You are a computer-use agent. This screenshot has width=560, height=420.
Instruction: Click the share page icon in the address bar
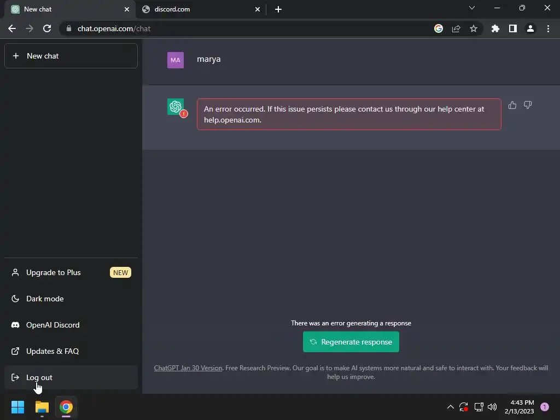point(456,28)
